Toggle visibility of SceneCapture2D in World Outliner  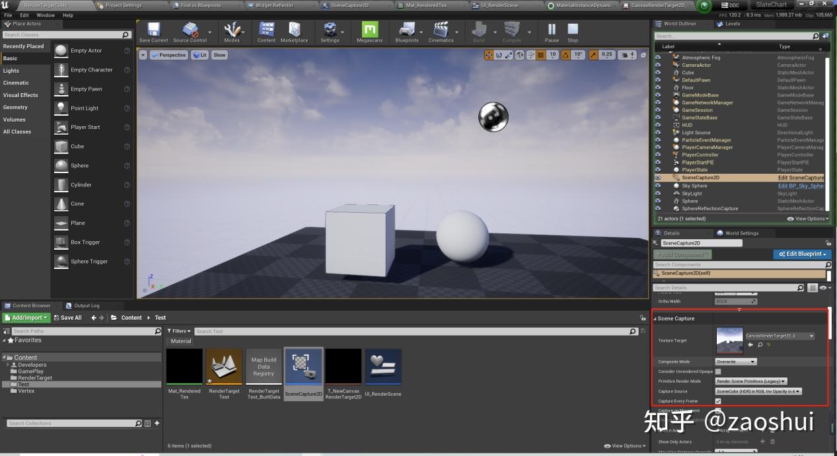point(656,177)
